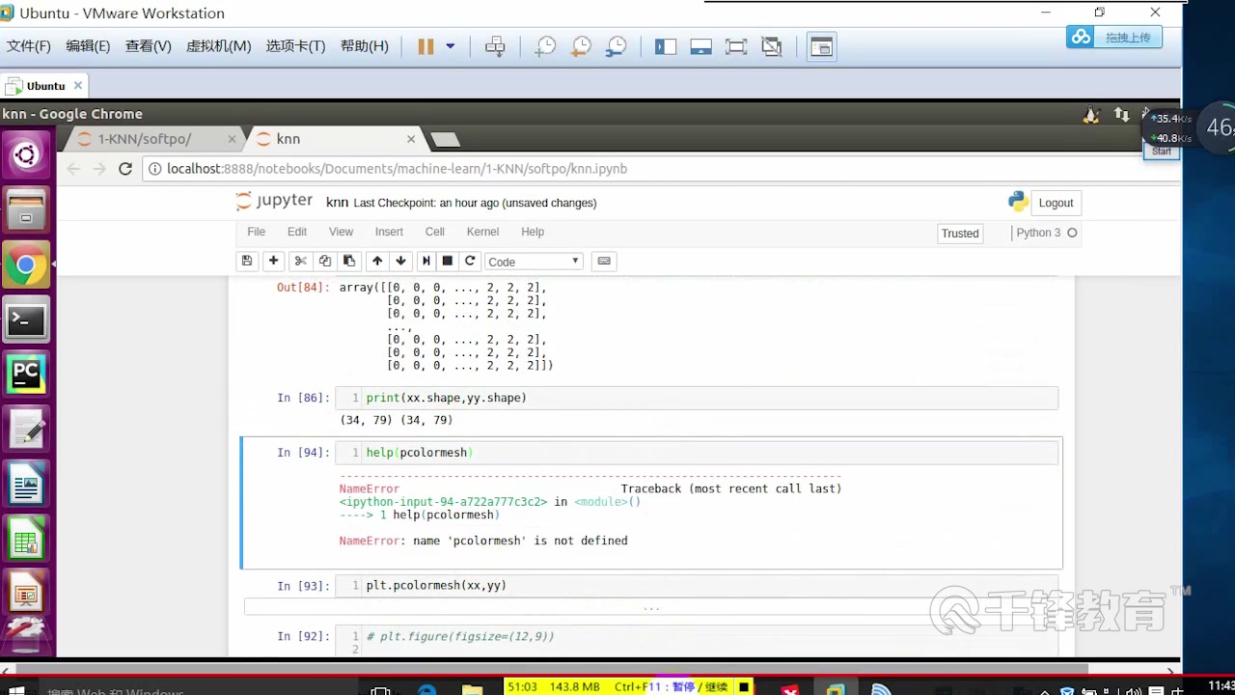Open the Code cell type dropdown
Screen dimensions: 1235x695
pos(534,261)
